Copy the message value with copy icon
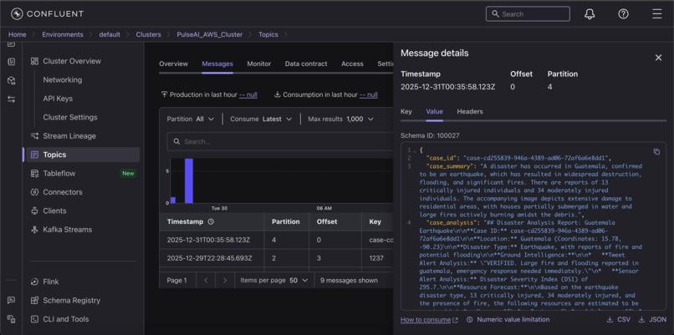This screenshot has height=335, width=674. [x=656, y=151]
